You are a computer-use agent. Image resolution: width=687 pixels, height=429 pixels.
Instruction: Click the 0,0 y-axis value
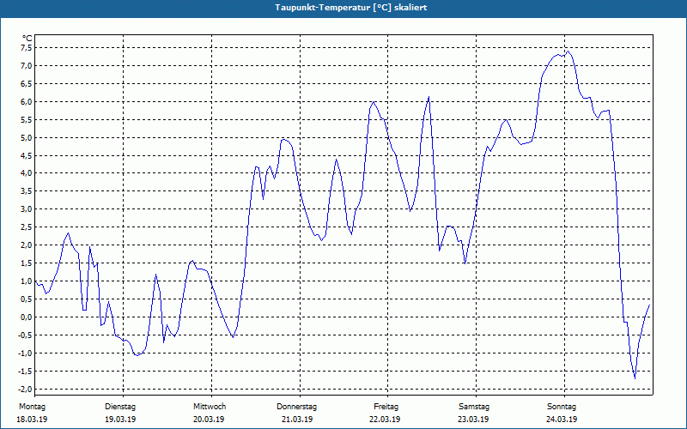click(x=27, y=317)
